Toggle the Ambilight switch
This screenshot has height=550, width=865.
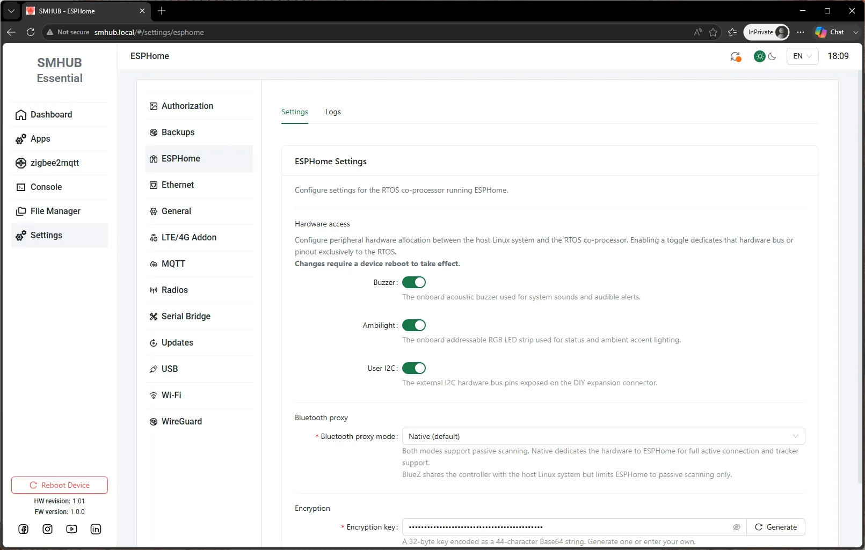coord(414,325)
